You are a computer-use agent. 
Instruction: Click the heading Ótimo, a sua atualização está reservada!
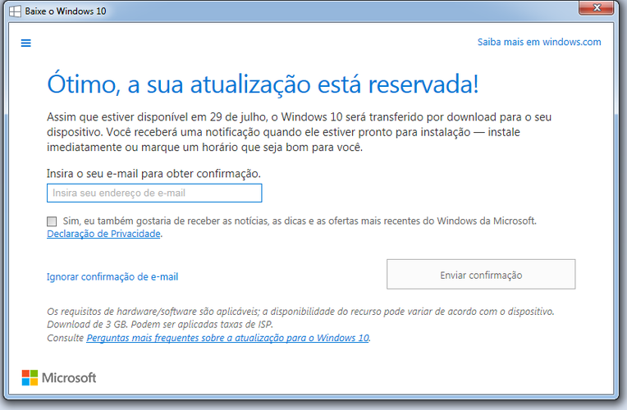pos(263,84)
